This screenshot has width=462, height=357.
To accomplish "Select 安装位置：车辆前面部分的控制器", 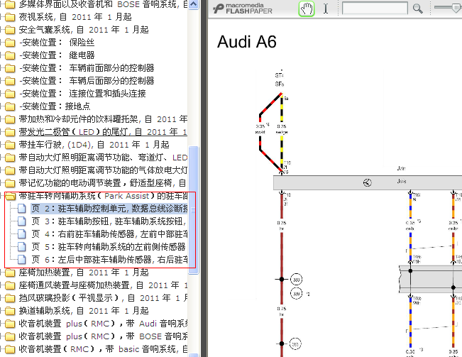I will (87, 68).
